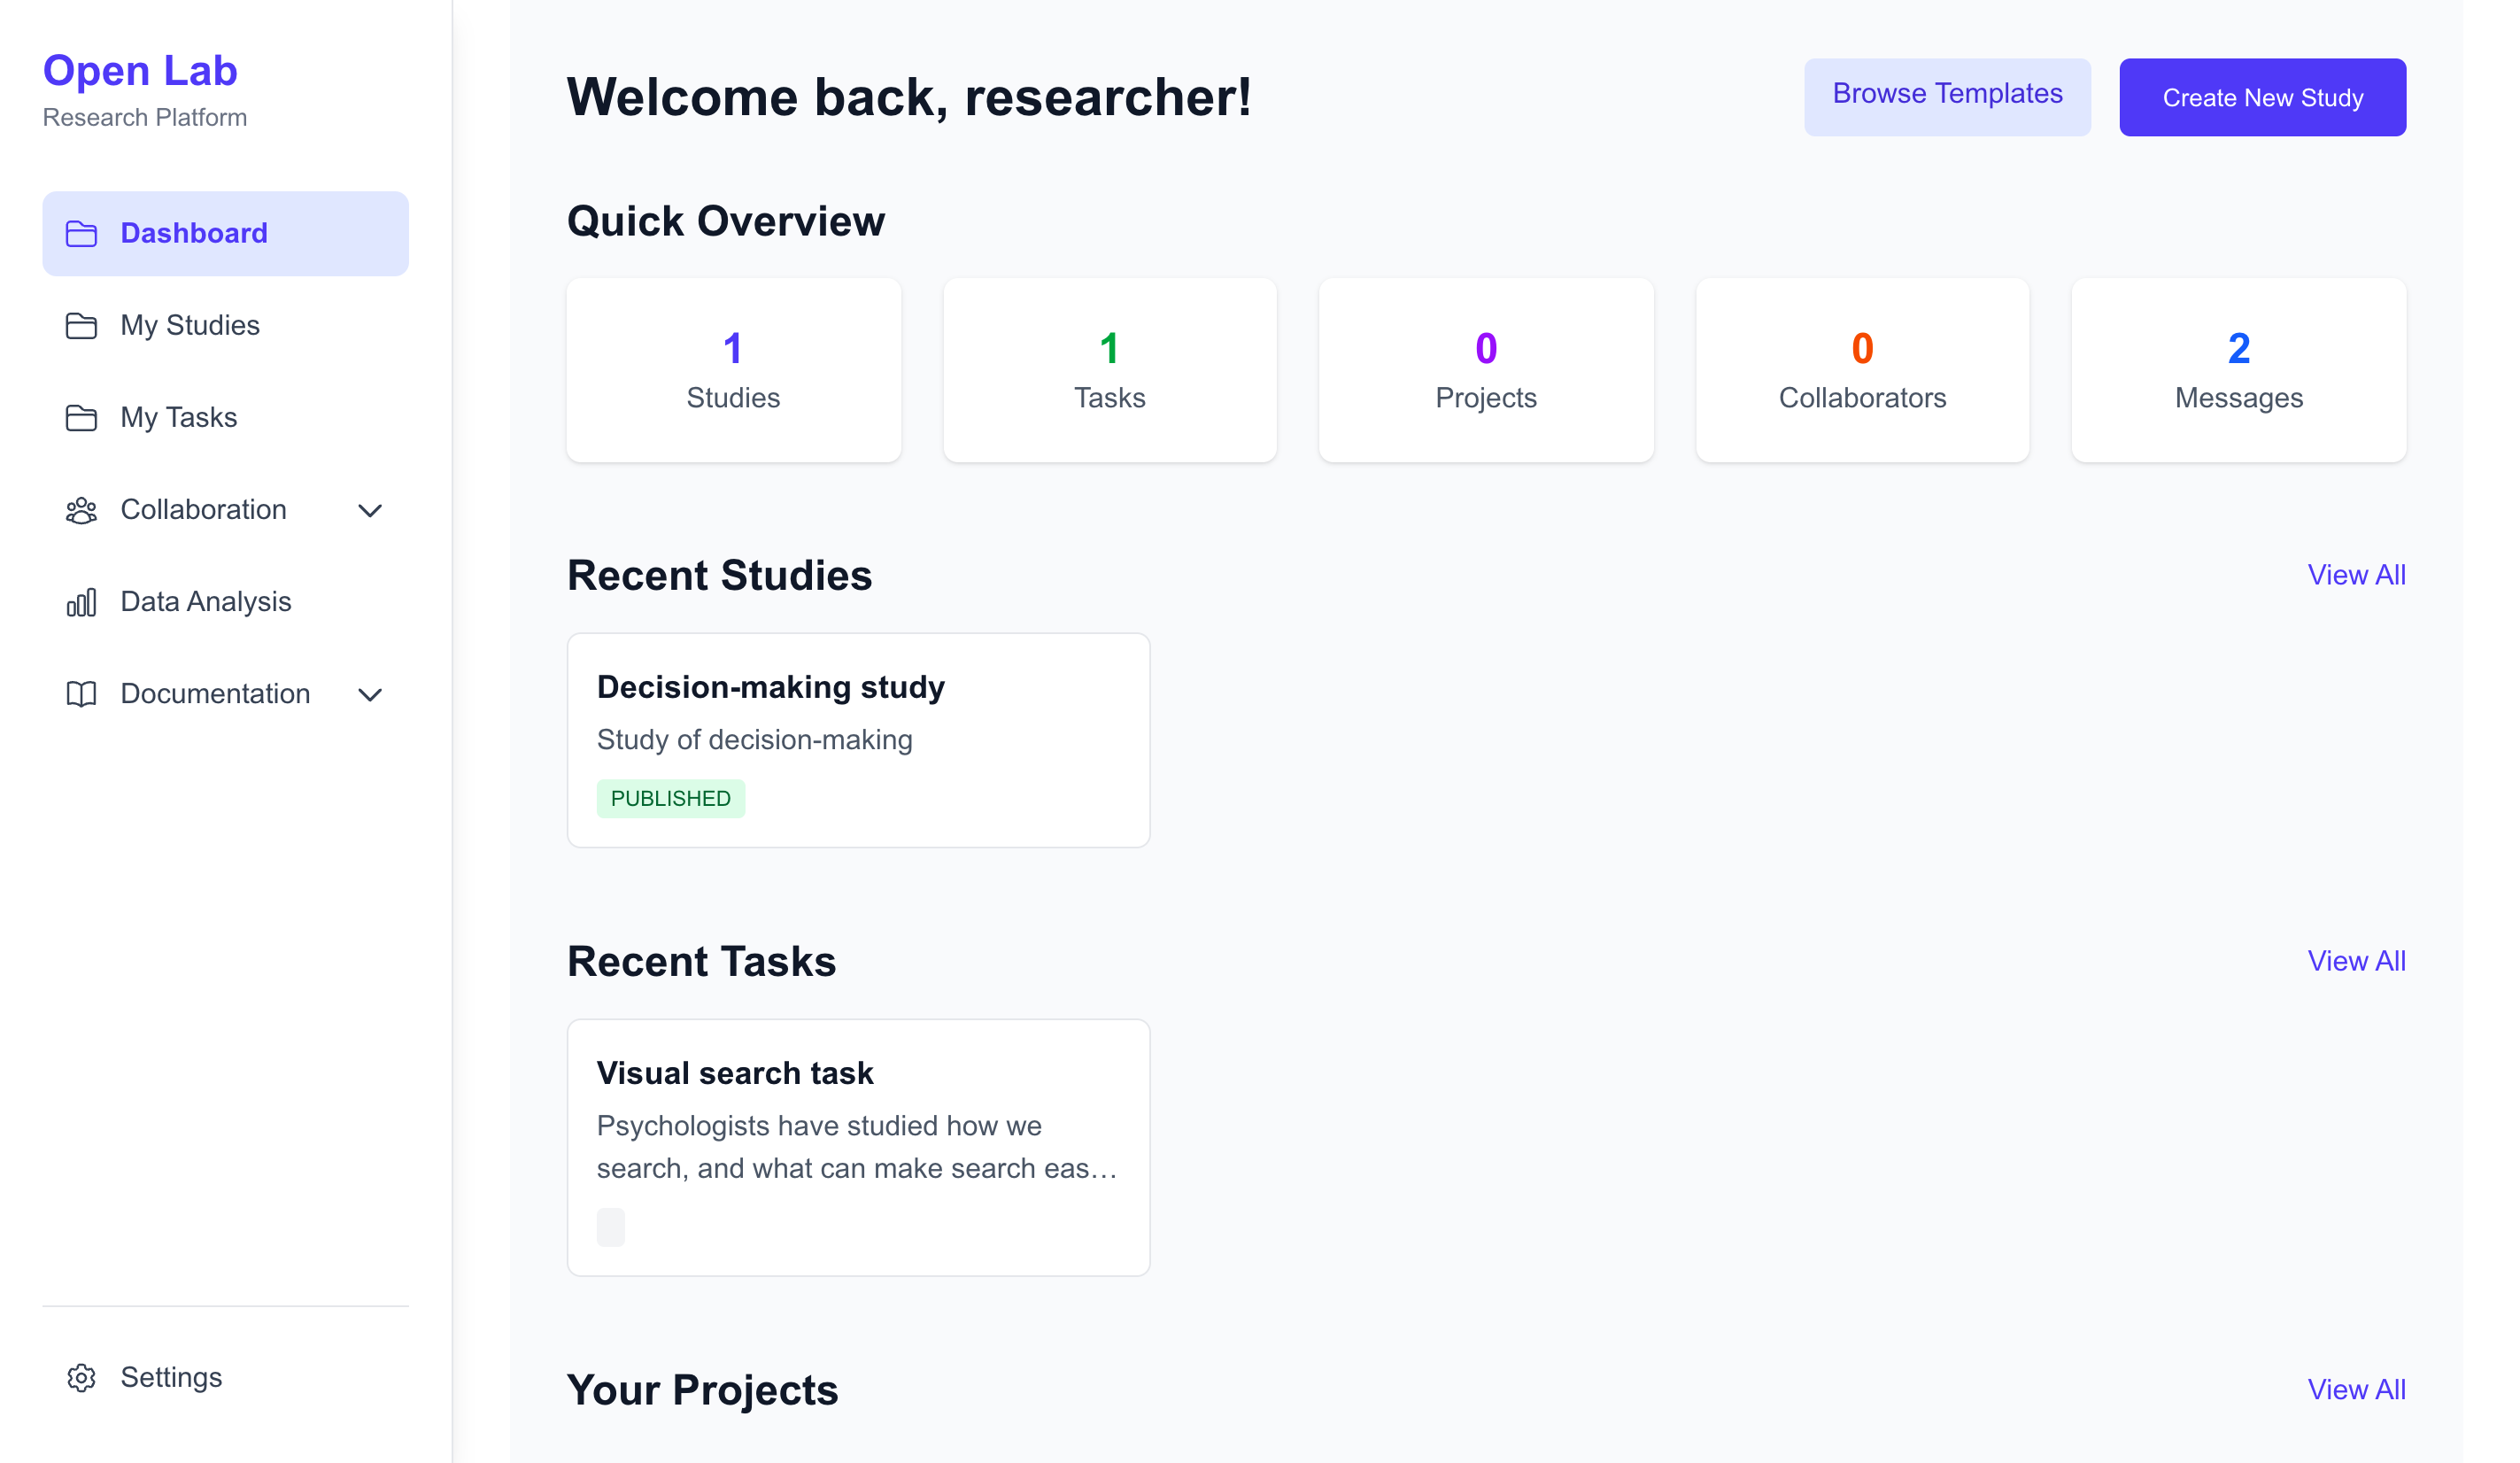Select the Visual search task card
Screen dimensions: 2520x1463
858,1147
